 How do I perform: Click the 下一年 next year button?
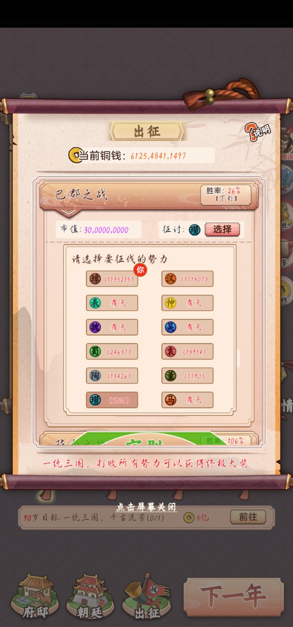(234, 597)
